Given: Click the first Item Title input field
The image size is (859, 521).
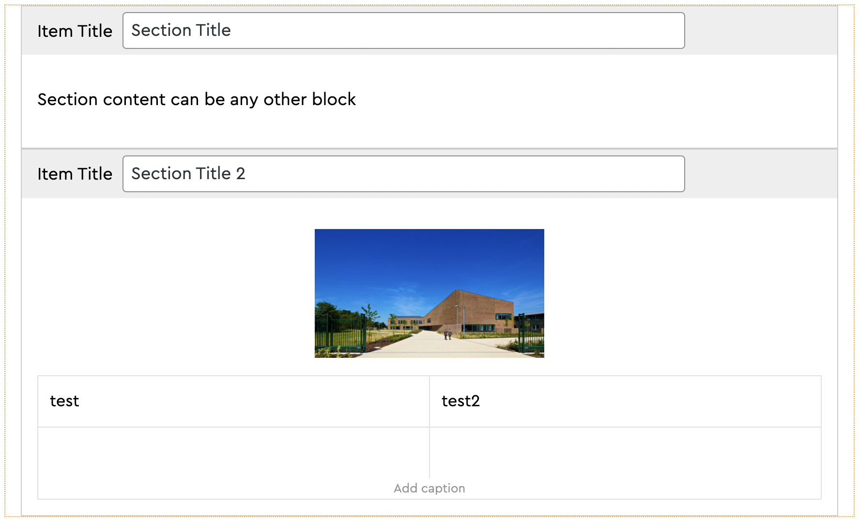Looking at the screenshot, I should (403, 31).
